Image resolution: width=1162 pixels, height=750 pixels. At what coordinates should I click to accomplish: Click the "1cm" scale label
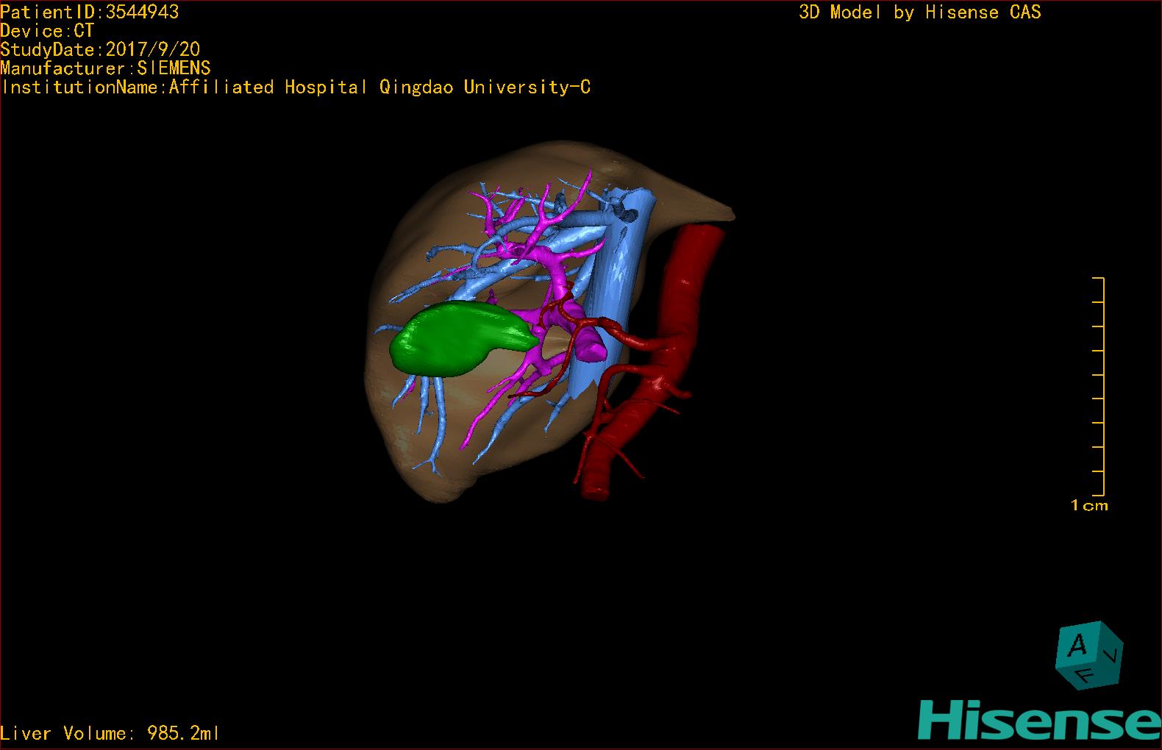pyautogui.click(x=1089, y=505)
